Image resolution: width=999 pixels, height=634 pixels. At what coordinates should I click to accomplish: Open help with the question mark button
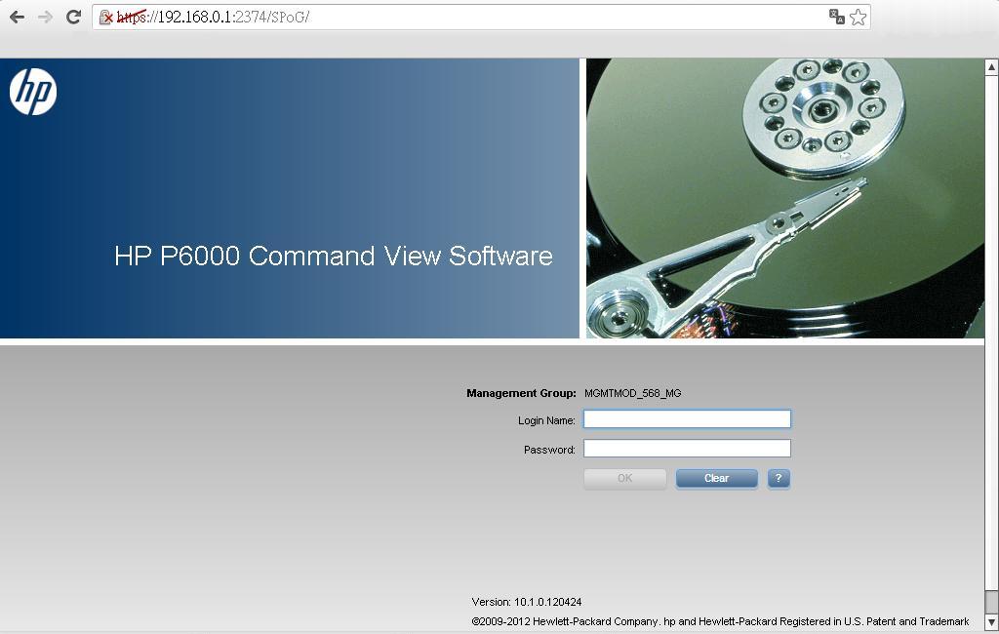(x=779, y=479)
